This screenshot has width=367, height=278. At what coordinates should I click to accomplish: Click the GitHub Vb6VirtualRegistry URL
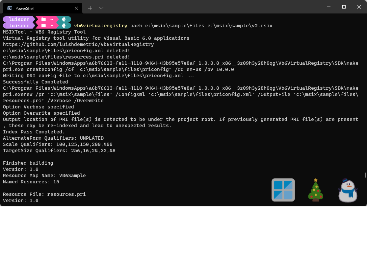click(78, 44)
